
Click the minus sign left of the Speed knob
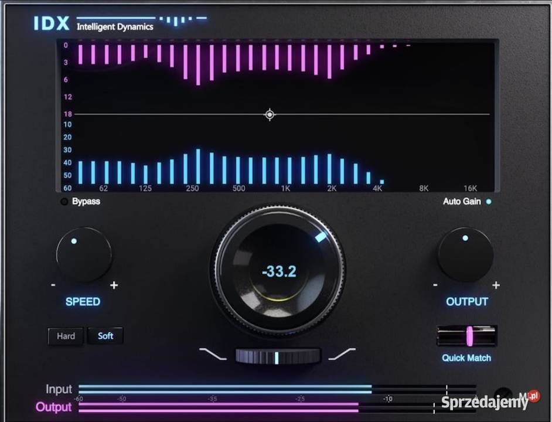[x=52, y=285]
